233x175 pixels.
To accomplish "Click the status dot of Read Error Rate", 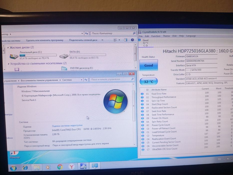I will (x=142, y=94).
